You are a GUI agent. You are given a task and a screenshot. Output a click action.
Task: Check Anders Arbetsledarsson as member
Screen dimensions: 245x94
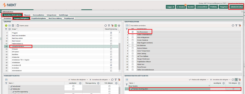(133, 35)
